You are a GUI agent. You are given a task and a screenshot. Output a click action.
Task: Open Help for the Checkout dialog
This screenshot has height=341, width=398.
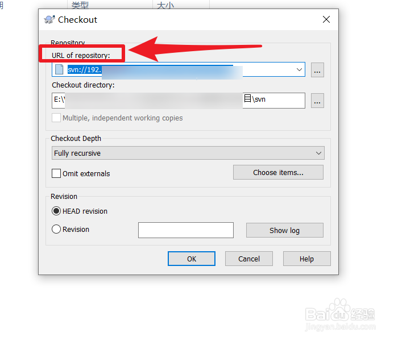tap(306, 259)
